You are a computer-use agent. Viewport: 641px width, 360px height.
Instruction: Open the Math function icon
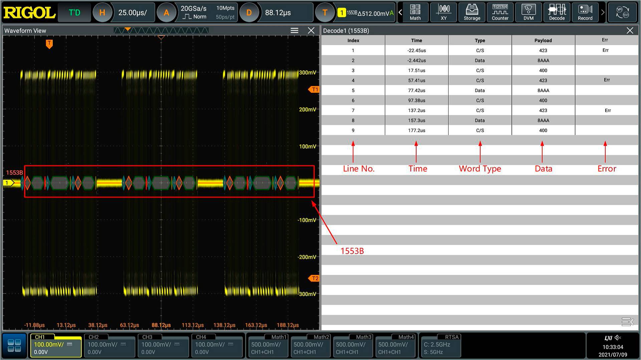[x=415, y=12]
